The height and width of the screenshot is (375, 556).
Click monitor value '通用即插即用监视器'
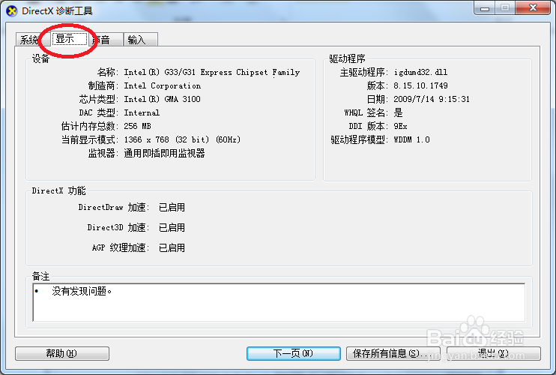[x=164, y=153]
